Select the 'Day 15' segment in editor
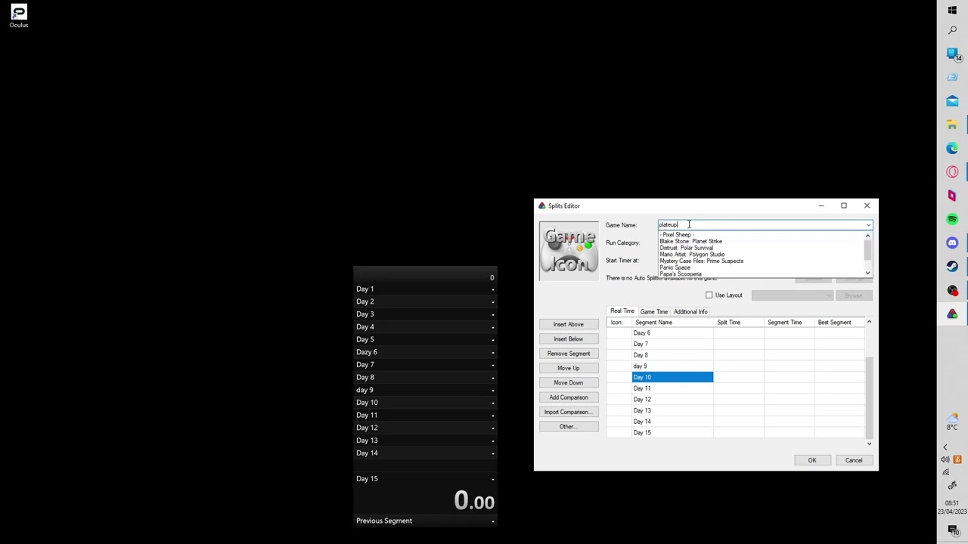Viewport: 968px width, 544px height. coord(672,433)
